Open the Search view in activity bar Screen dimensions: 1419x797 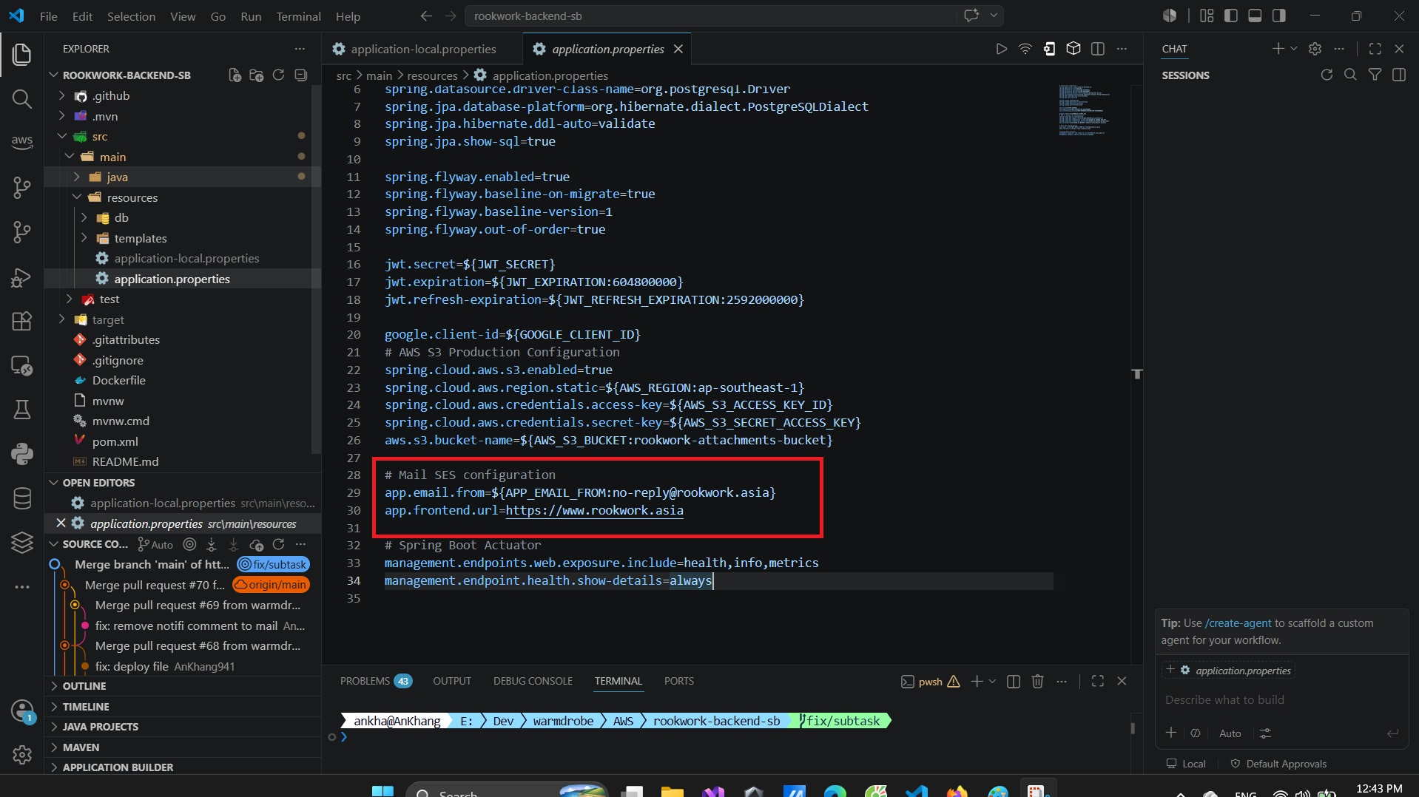[22, 98]
